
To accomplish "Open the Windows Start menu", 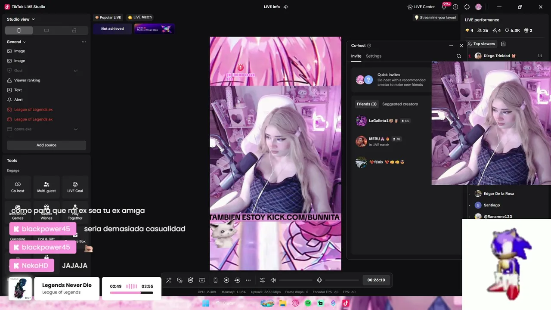I will [206, 304].
